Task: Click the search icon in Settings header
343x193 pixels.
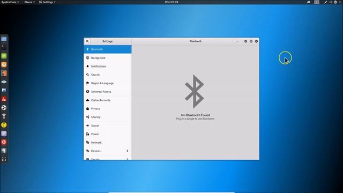Action: point(87,41)
